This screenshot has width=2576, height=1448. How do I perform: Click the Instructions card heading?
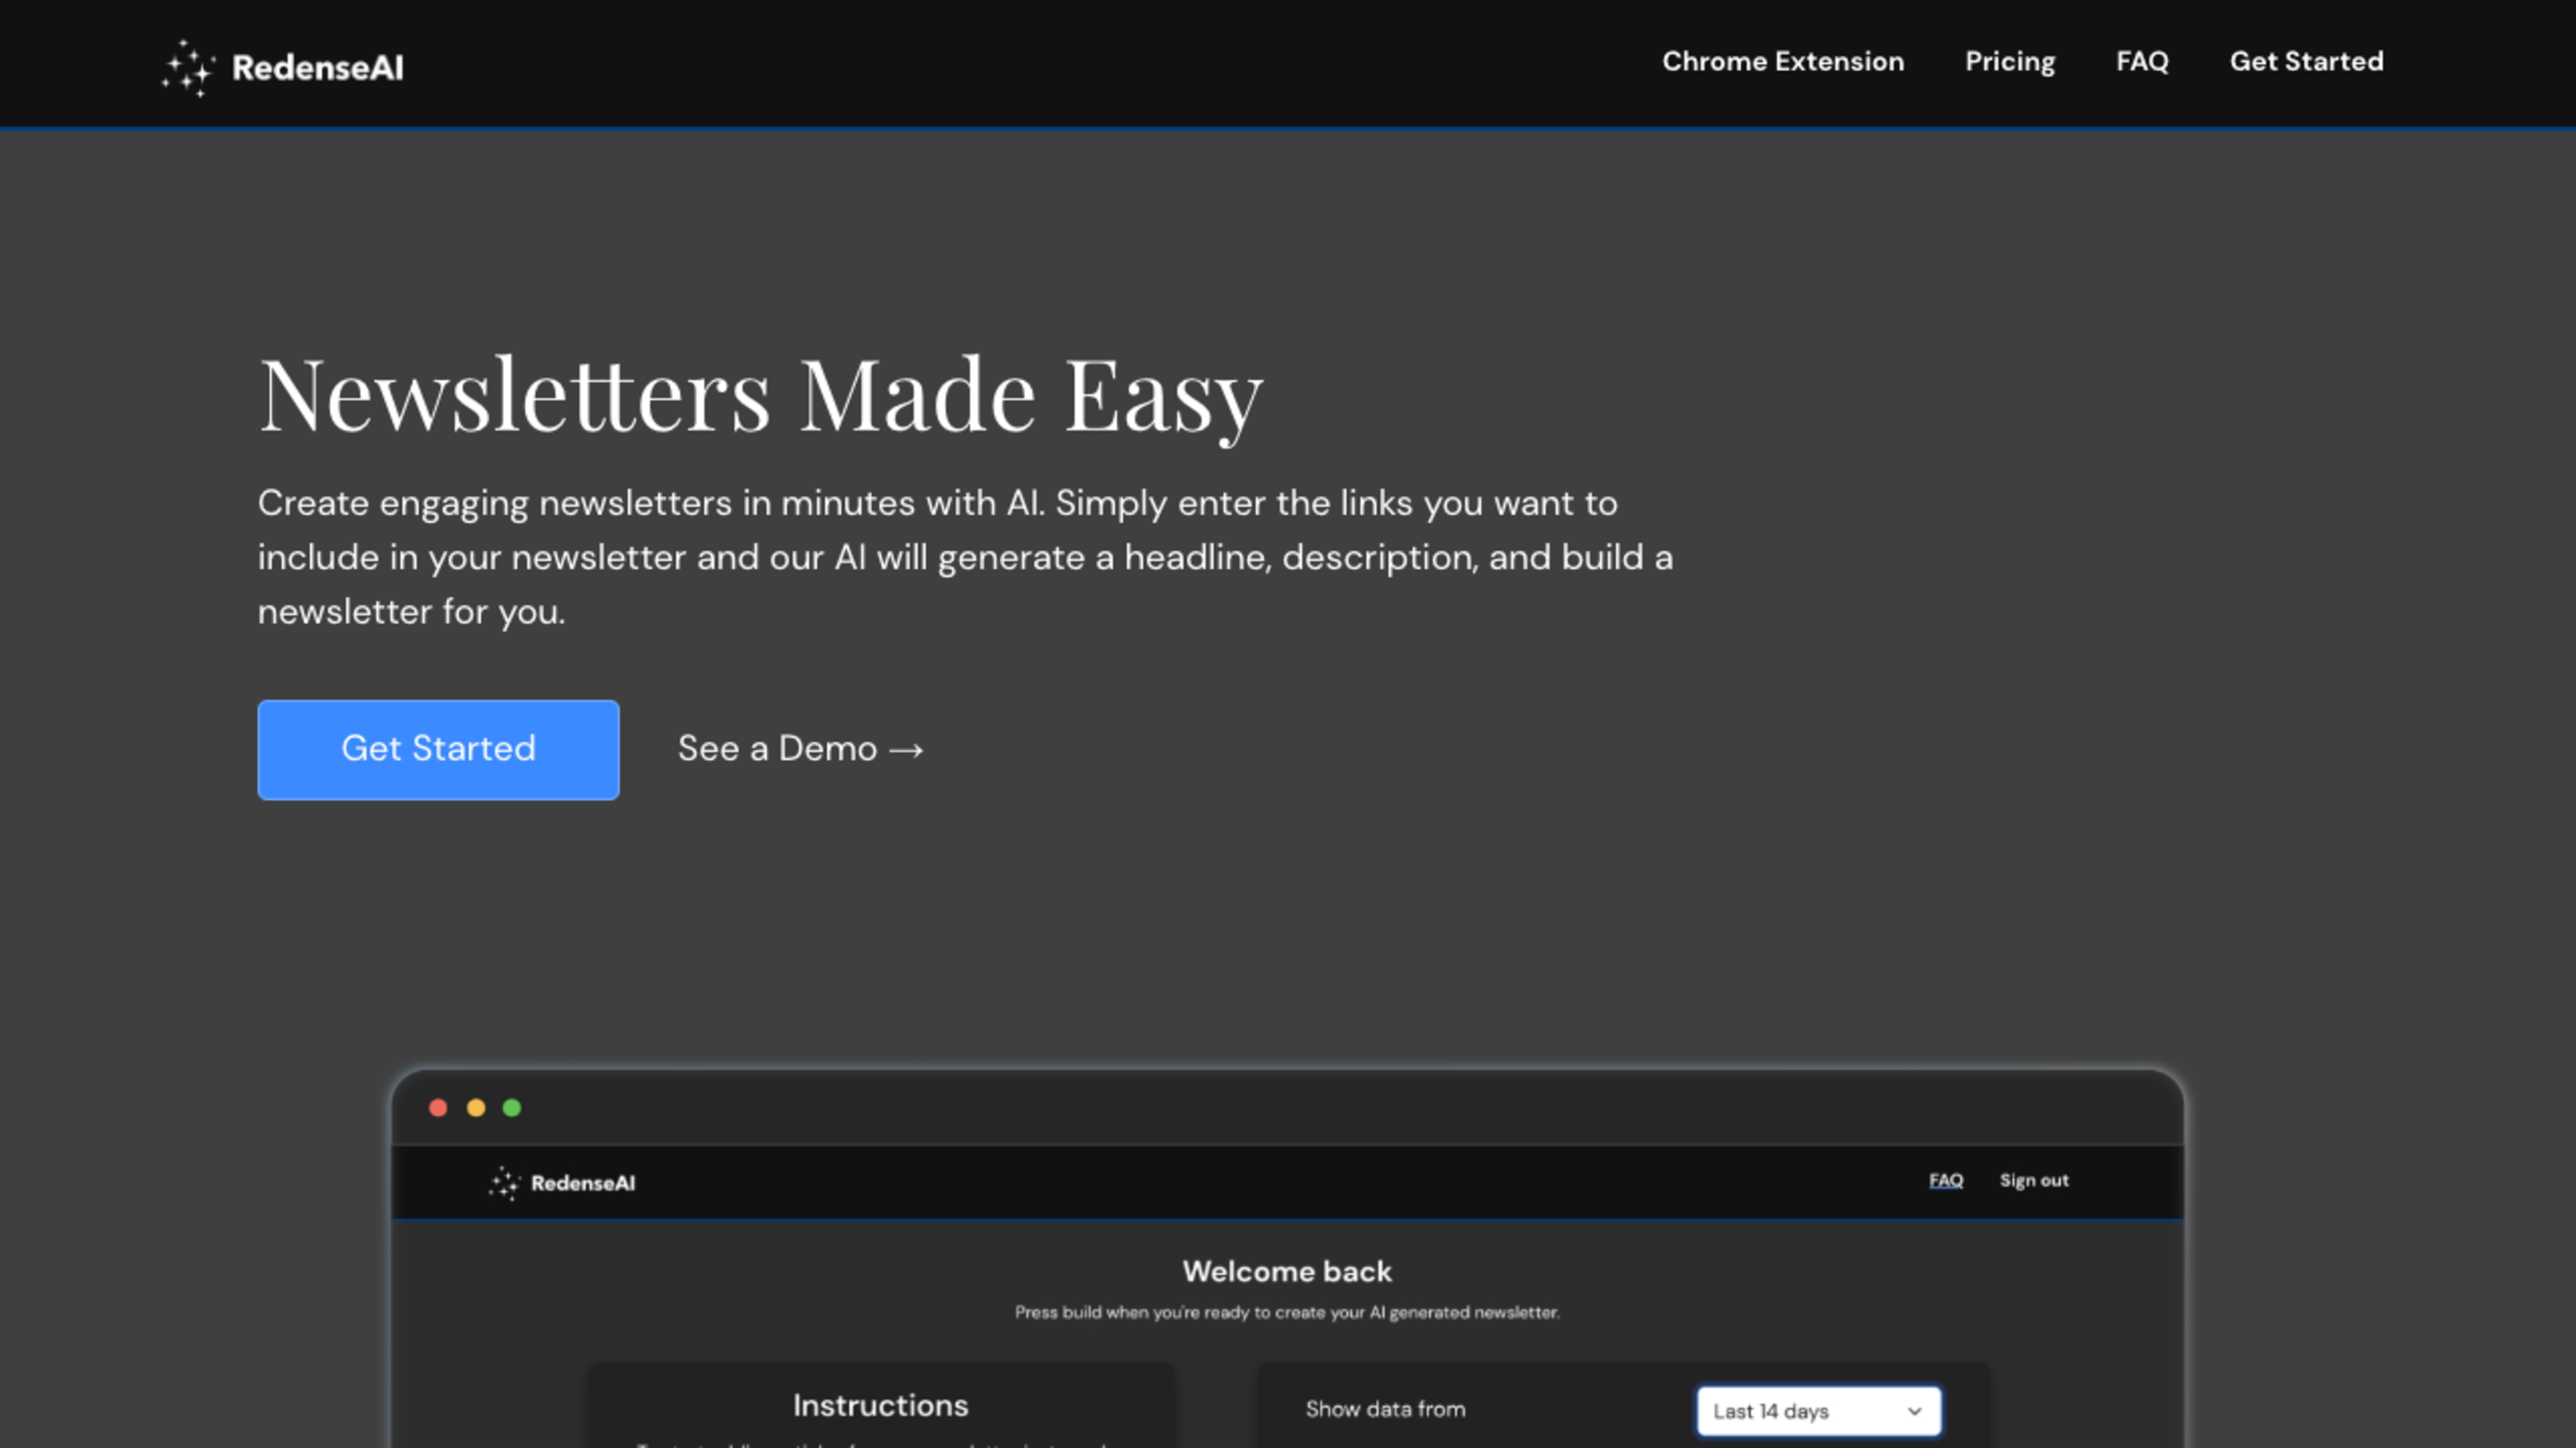point(880,1405)
